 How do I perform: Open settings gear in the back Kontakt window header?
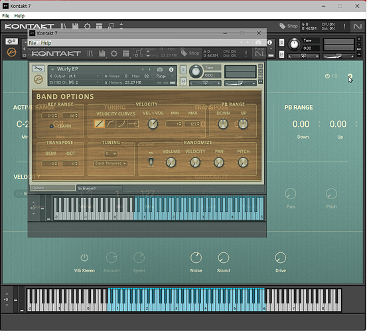88,26
